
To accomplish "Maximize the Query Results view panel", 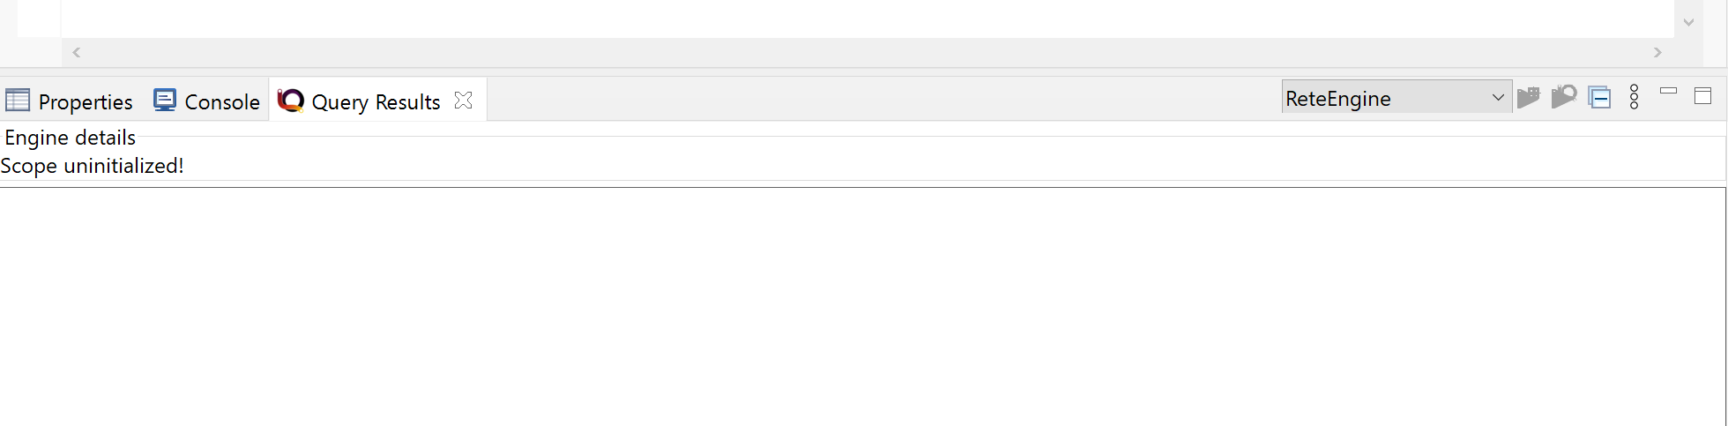I will [1702, 96].
